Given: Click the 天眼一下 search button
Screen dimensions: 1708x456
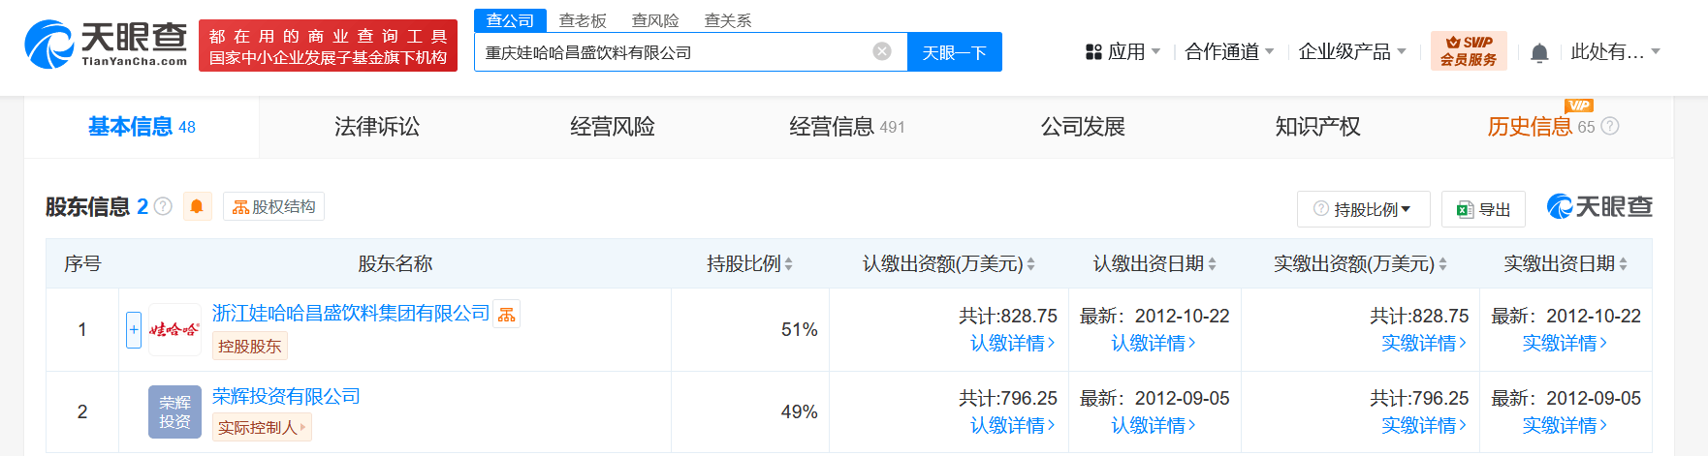Looking at the screenshot, I should [954, 52].
